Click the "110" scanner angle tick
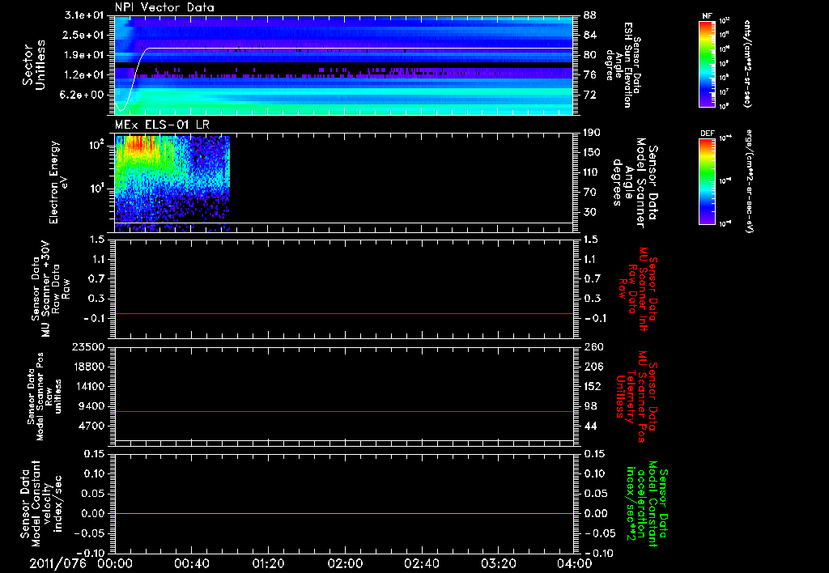The height and width of the screenshot is (573, 829). tap(593, 172)
